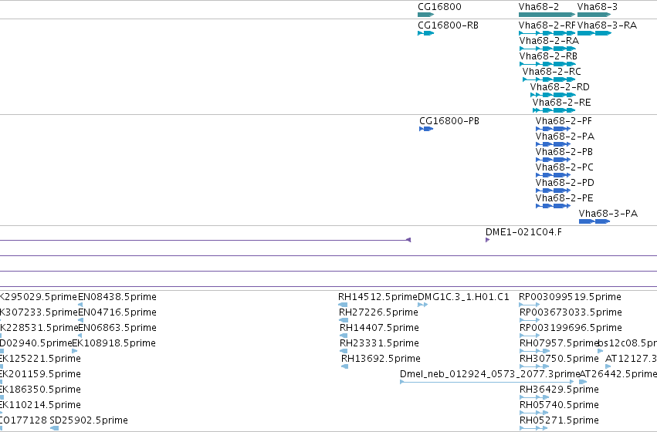The height and width of the screenshot is (432, 657).
Task: Select EST RH14512.5prime
Action: [378, 297]
